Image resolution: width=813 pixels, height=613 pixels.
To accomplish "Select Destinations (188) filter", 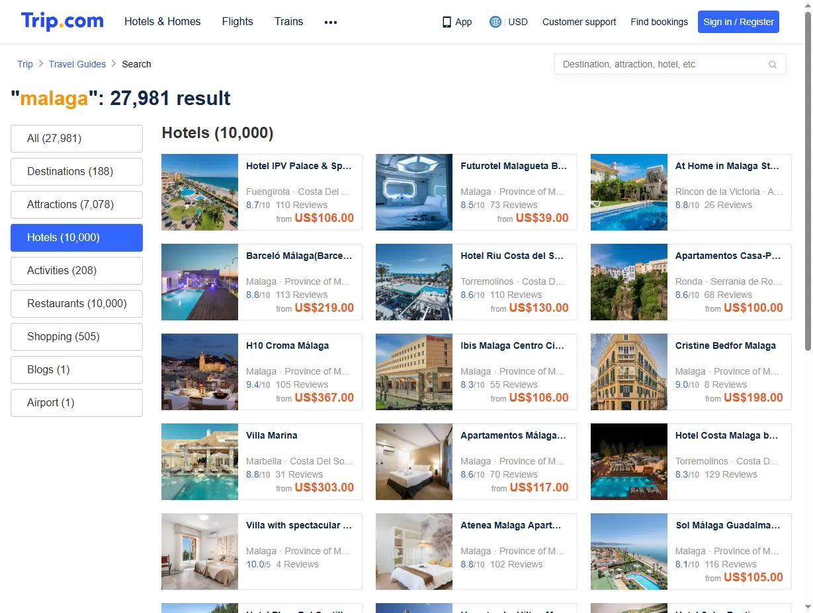I will [x=77, y=172].
